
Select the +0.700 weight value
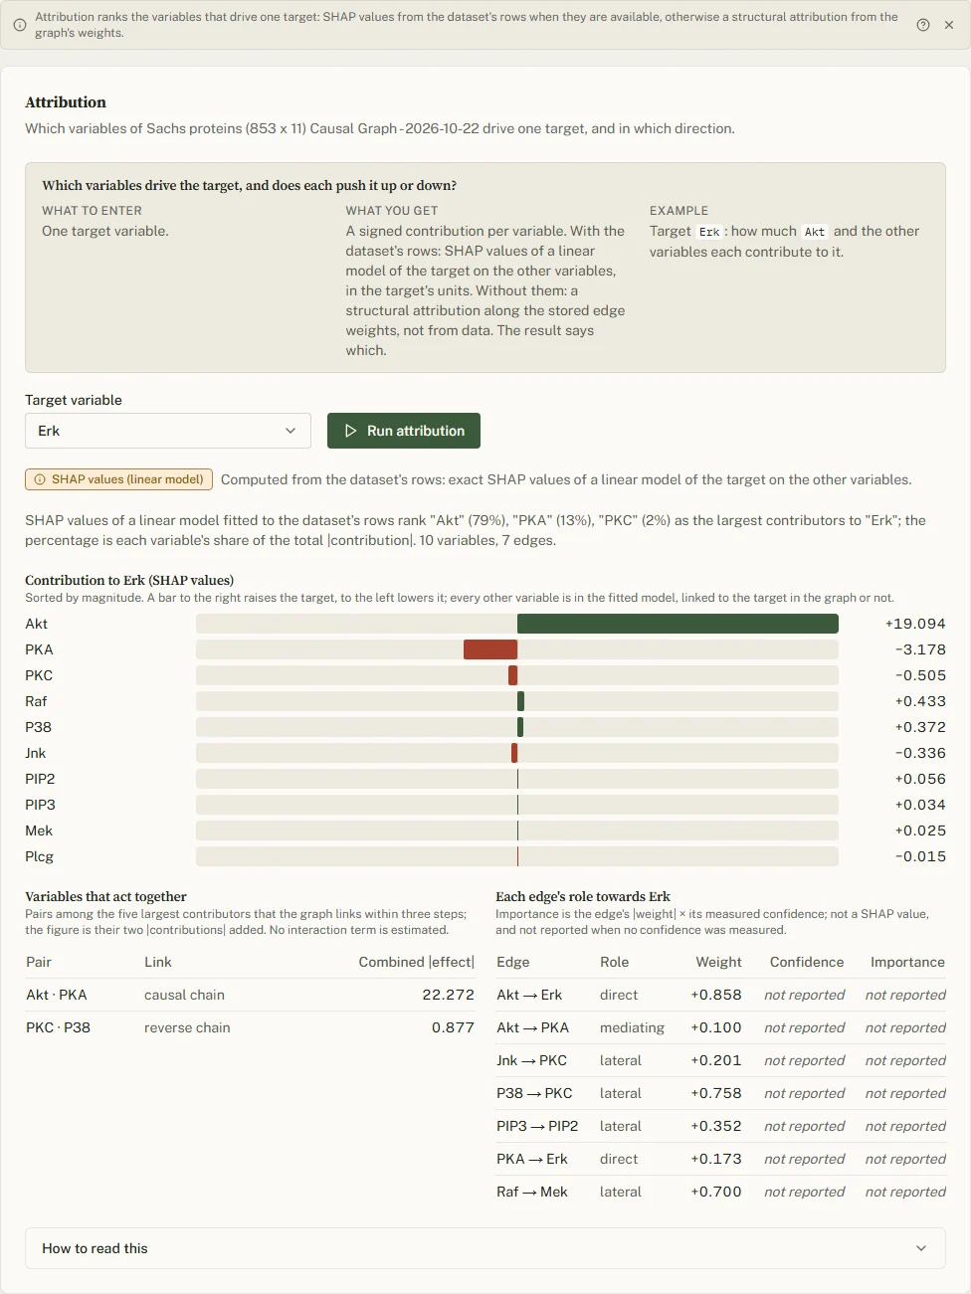(x=716, y=1192)
